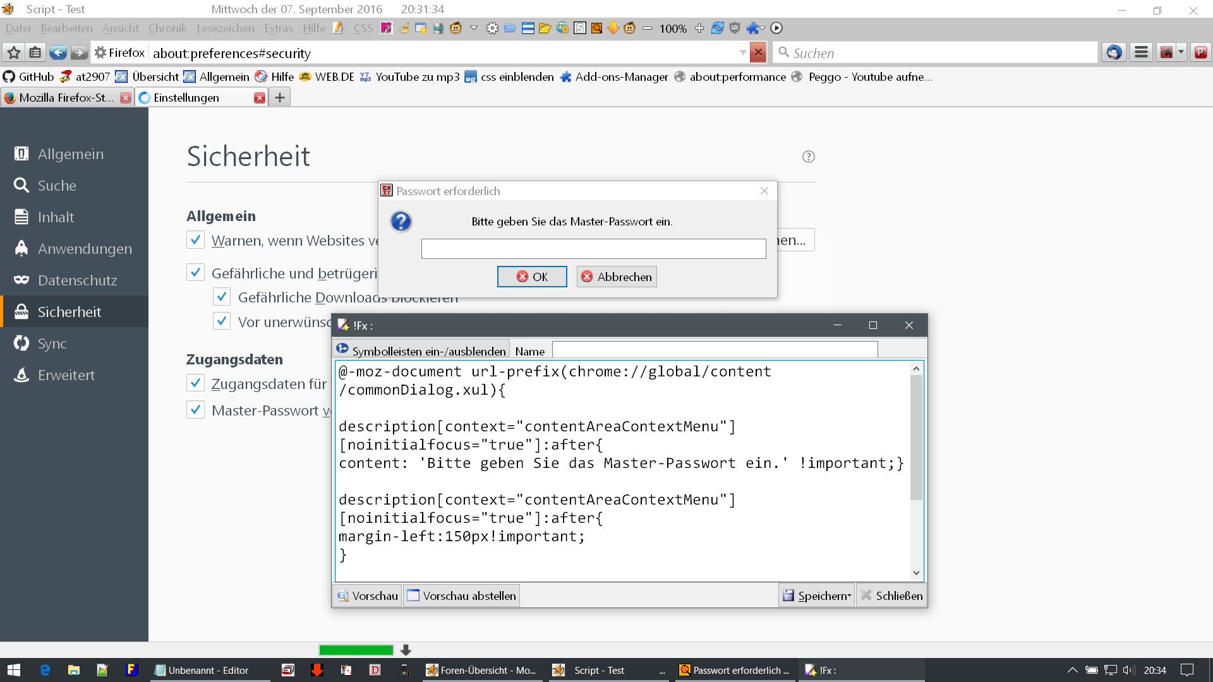Image resolution: width=1213 pixels, height=682 pixels.
Task: Click the orange download arrow icon
Action: pos(613,28)
